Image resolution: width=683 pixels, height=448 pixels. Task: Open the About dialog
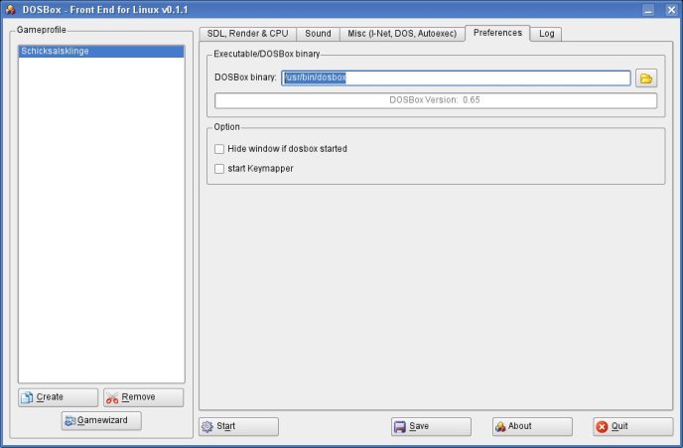532,426
